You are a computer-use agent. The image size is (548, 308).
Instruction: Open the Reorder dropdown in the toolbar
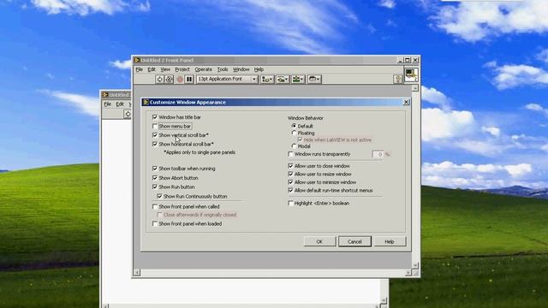[x=314, y=80]
